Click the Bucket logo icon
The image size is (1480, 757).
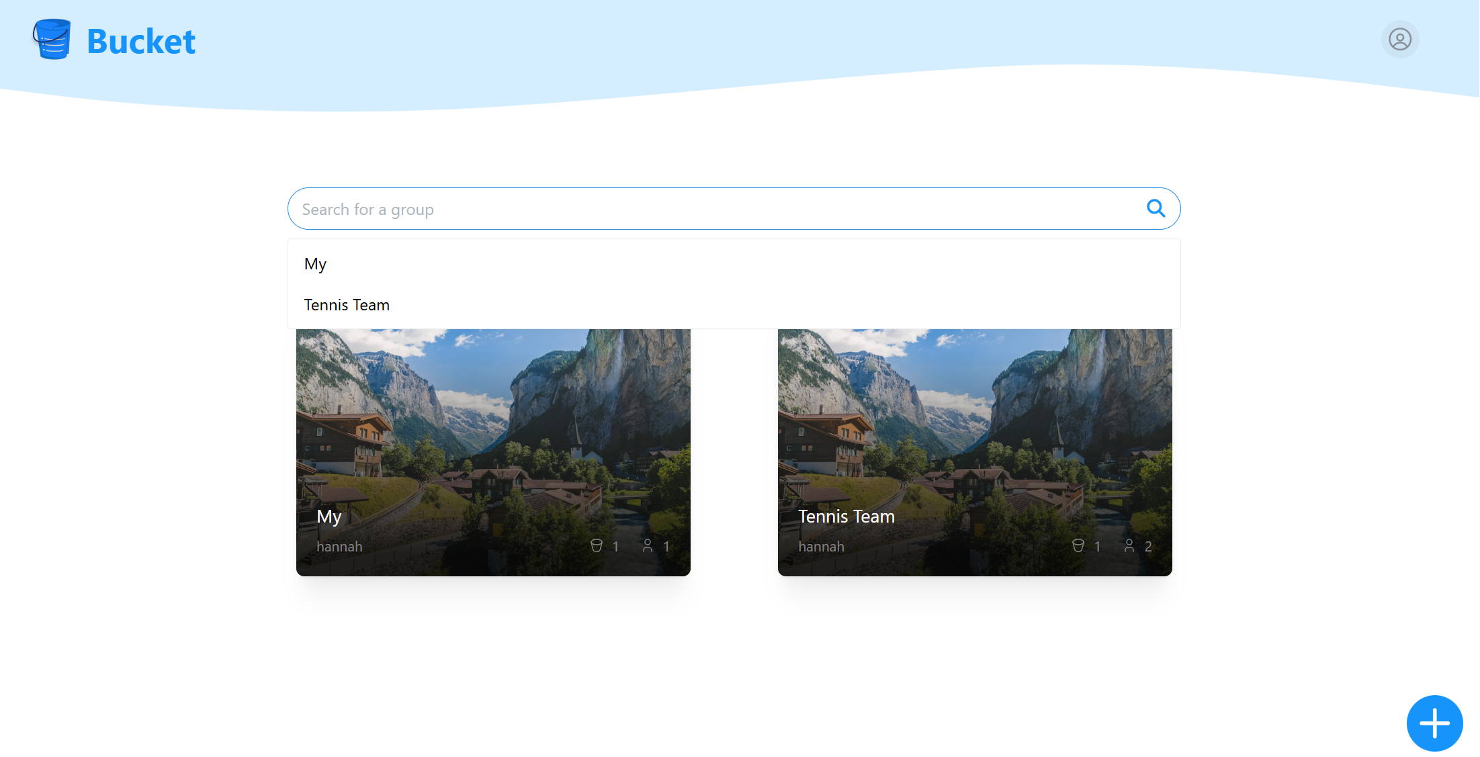point(52,40)
